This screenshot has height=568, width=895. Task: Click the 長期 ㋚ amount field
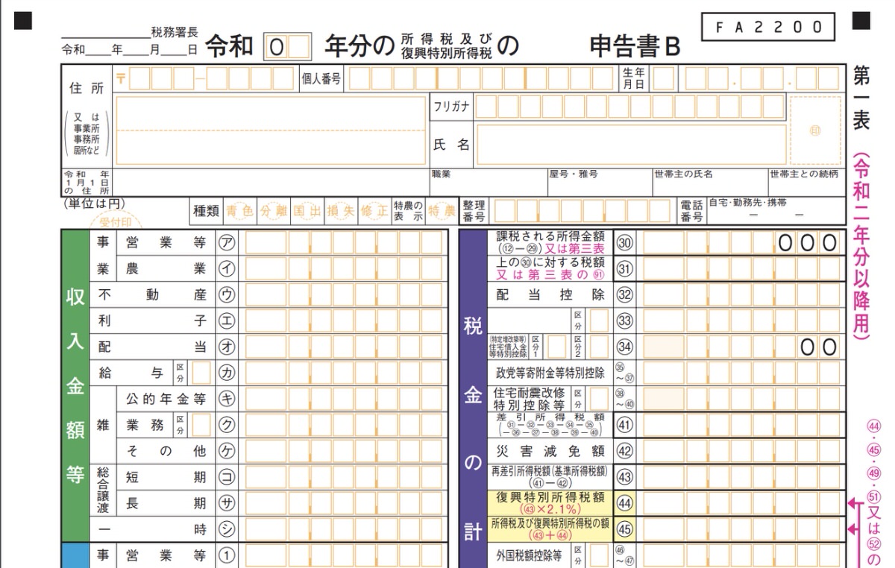pyautogui.click(x=345, y=503)
